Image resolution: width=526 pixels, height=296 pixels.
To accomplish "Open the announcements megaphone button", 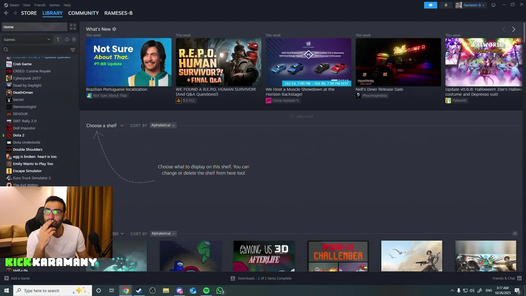I will pyautogui.click(x=431, y=5).
